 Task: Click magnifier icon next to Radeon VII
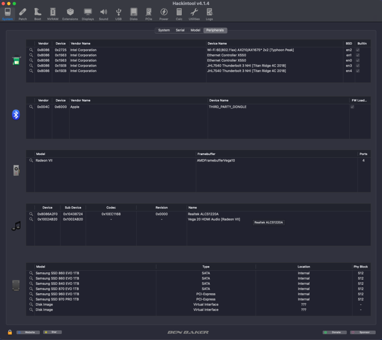31,160
